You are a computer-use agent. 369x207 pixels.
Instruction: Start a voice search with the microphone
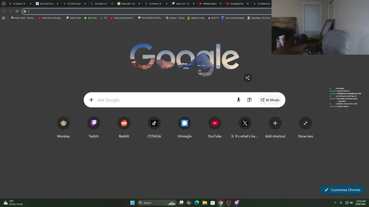(238, 100)
